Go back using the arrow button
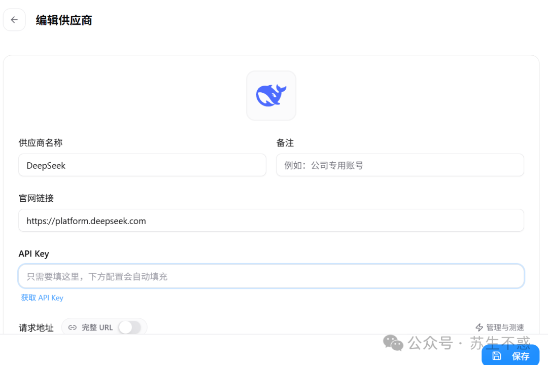 click(14, 20)
